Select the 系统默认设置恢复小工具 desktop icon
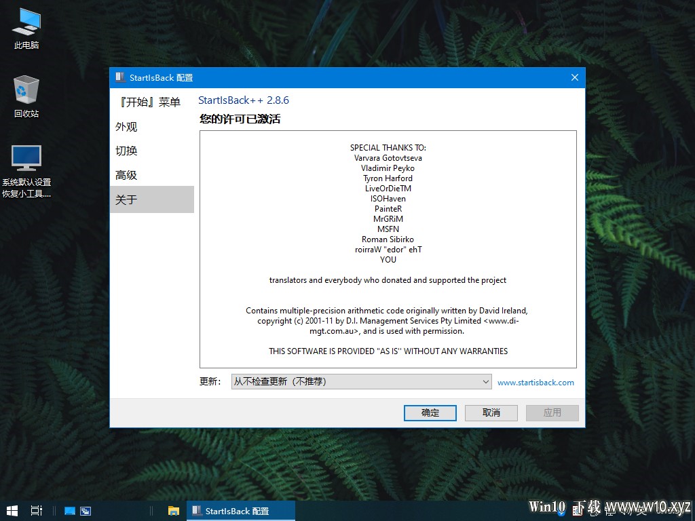The height and width of the screenshot is (521, 695). (x=26, y=171)
